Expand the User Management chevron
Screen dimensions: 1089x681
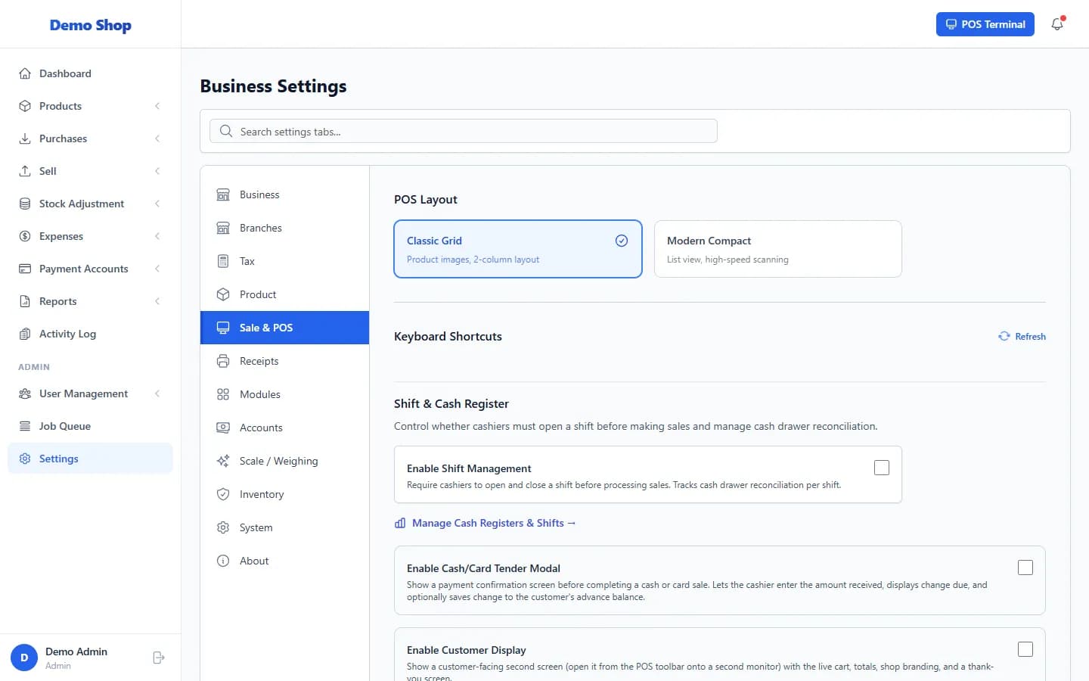[157, 393]
